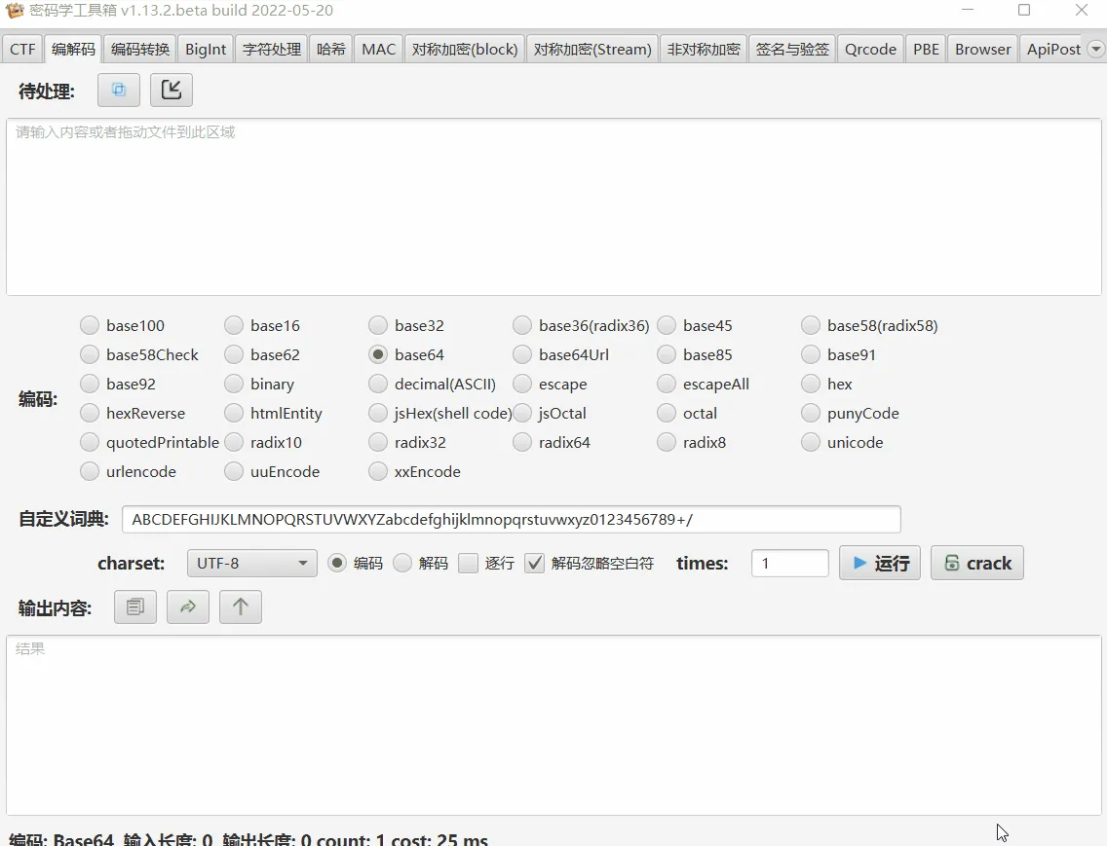Click the paste-from-clipboard icon beside 待处理
1107x846 pixels.
pos(119,91)
